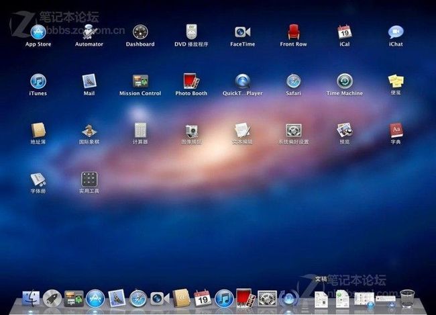
Task: Open iTunes in the Launchpad grid
Action: [38, 81]
